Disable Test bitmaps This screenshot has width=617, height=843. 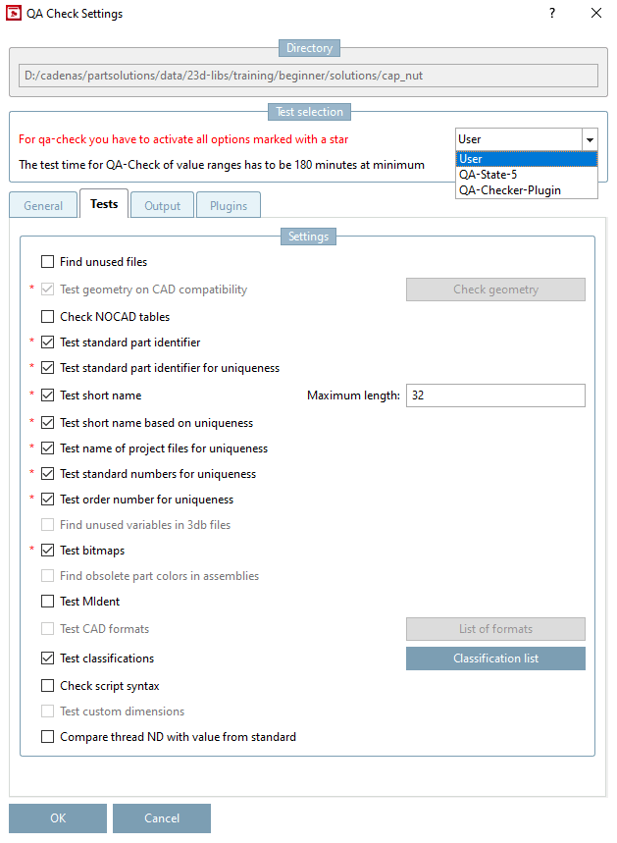(x=45, y=550)
